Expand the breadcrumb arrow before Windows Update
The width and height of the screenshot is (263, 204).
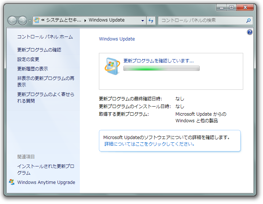(x=85, y=20)
